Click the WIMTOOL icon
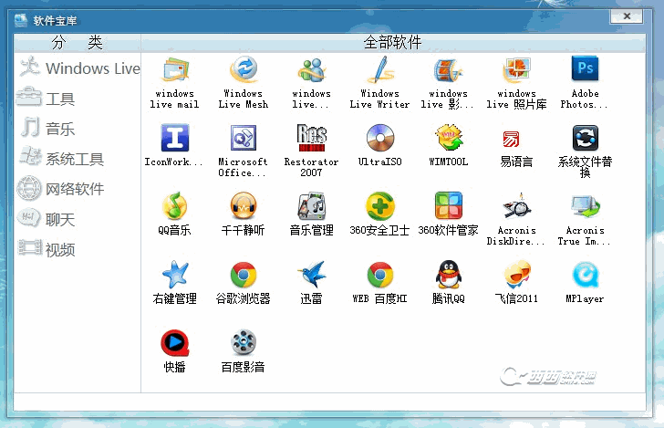Screen dimensions: 664x428 click(449, 137)
